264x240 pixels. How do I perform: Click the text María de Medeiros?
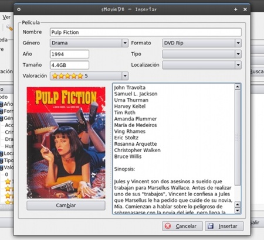point(136,125)
